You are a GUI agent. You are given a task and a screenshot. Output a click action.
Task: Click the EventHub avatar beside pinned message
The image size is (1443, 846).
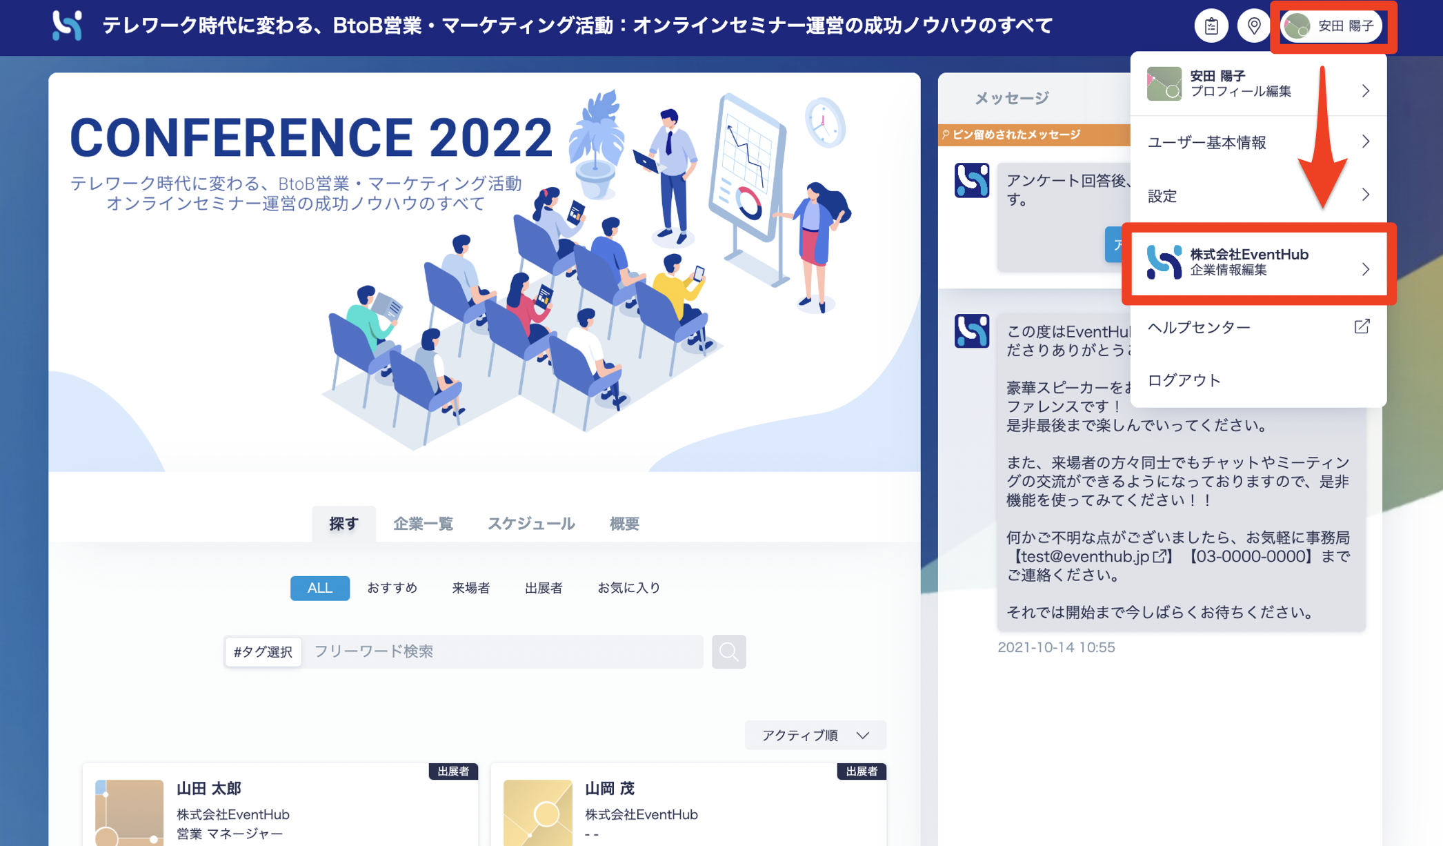pyautogui.click(x=971, y=180)
